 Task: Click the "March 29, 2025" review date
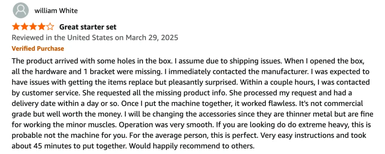(x=152, y=37)
